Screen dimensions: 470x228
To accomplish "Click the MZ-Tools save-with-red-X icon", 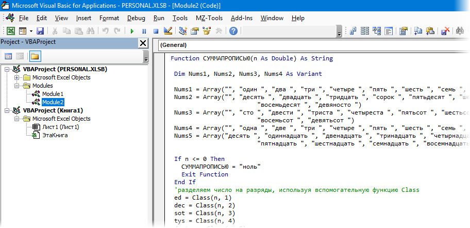I will coord(445,31).
